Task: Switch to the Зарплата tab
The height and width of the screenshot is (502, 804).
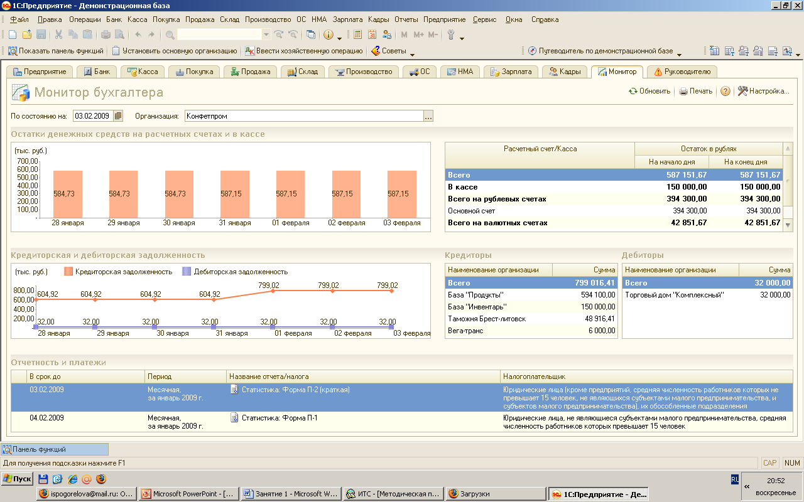Action: point(511,72)
